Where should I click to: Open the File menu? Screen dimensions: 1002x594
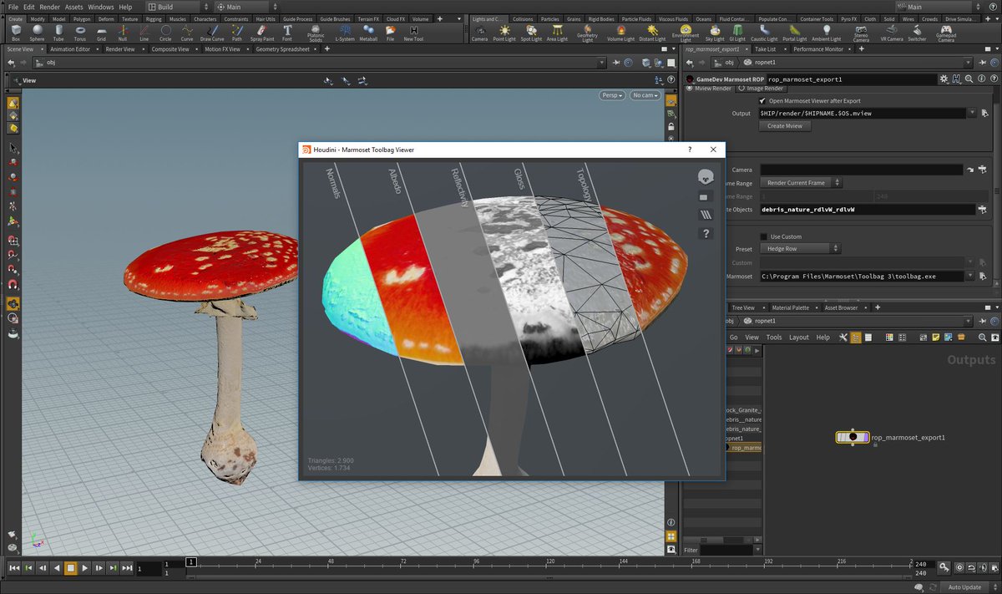(13, 7)
